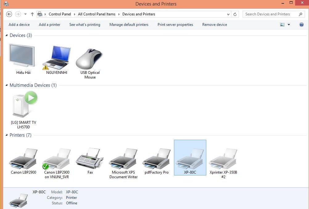Expand the chevron after Control Panel
The image size is (309, 209).
coord(75,14)
